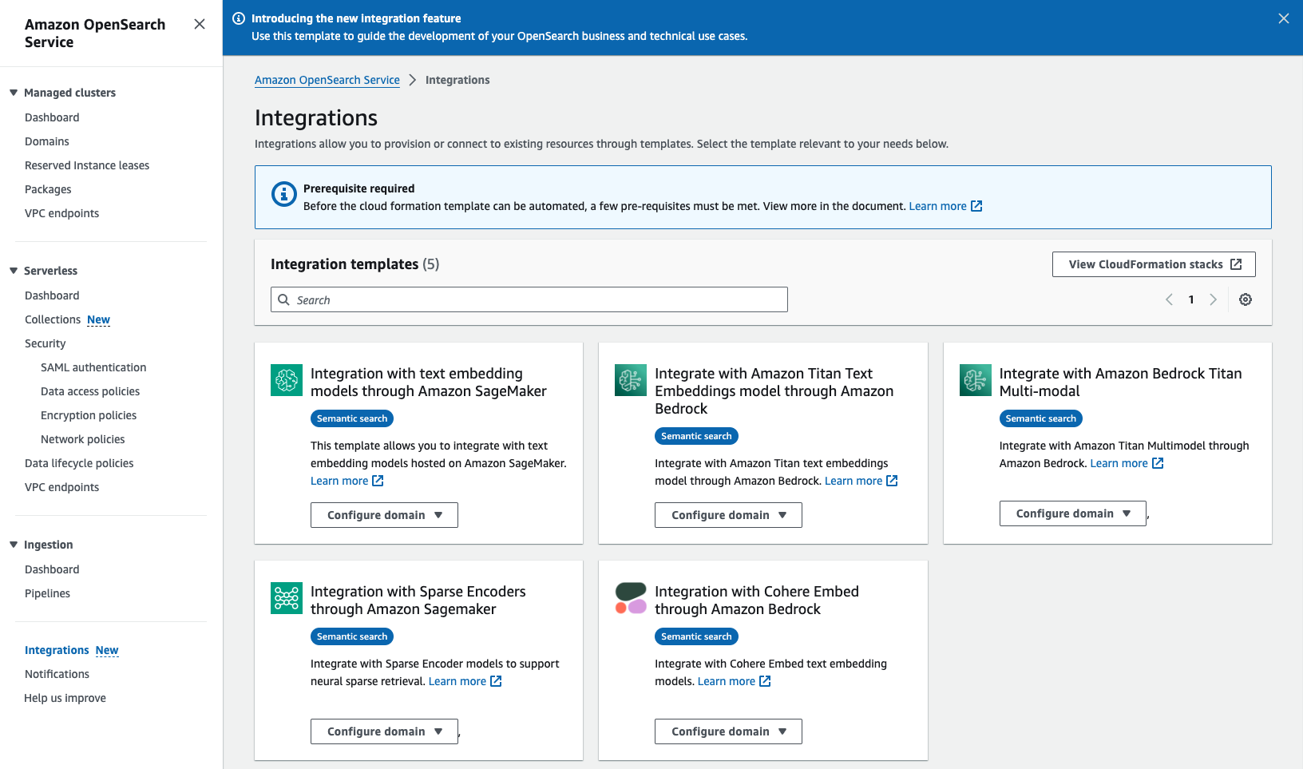Open Ingestion Dashboard
Image resolution: width=1303 pixels, height=769 pixels.
pos(52,569)
